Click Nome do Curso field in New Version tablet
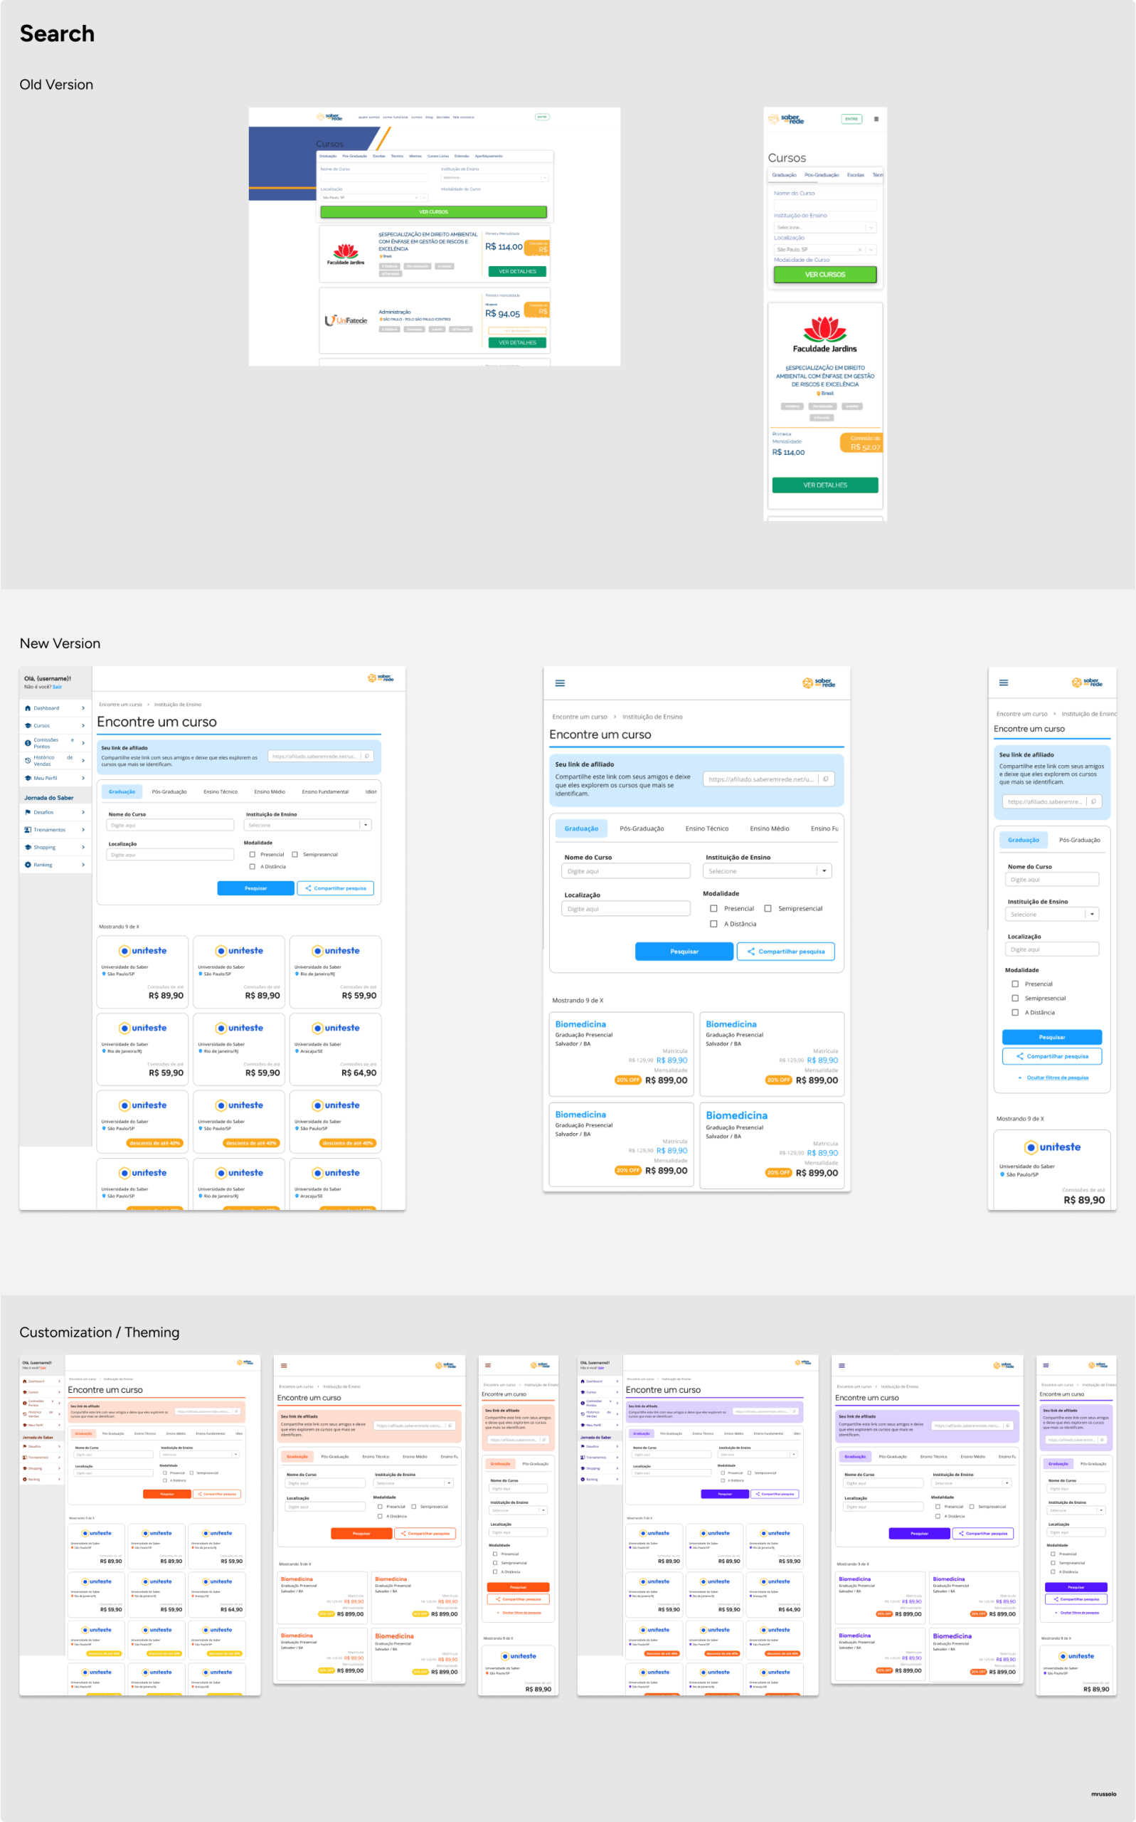The image size is (1136, 1822). 625,871
